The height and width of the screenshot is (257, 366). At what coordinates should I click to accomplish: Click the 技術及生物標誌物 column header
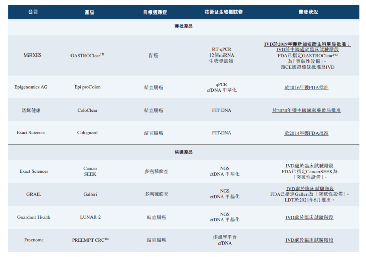point(223,12)
